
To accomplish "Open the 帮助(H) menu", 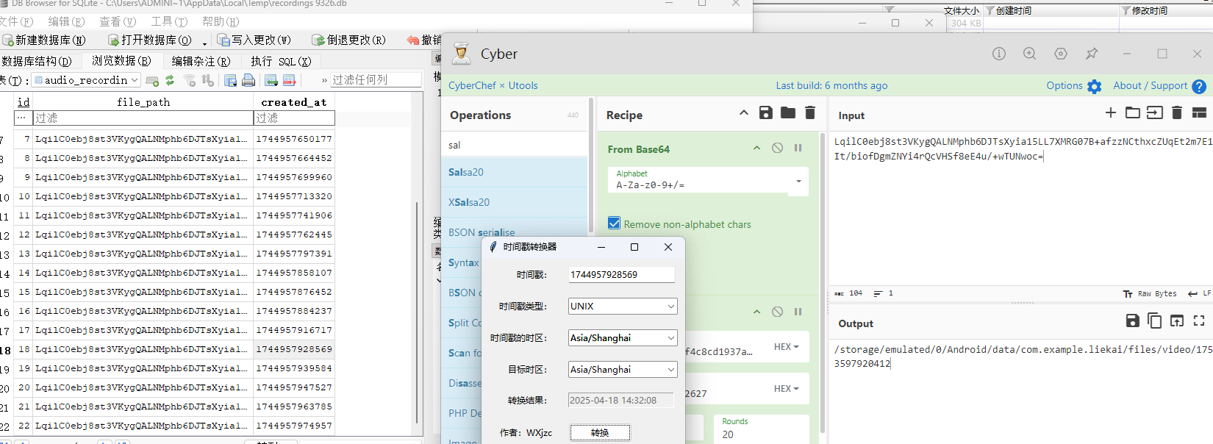I will click(x=221, y=21).
